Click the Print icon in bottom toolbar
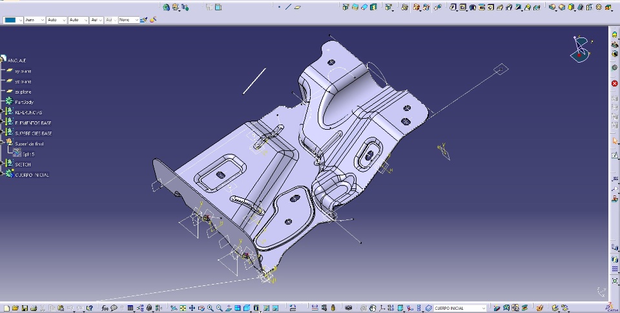 click(34, 308)
